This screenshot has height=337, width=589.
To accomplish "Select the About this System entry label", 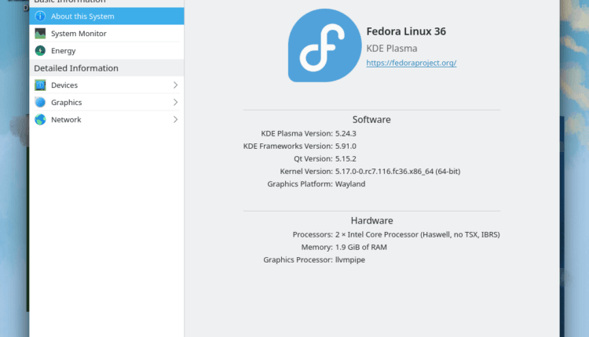I will pos(82,16).
